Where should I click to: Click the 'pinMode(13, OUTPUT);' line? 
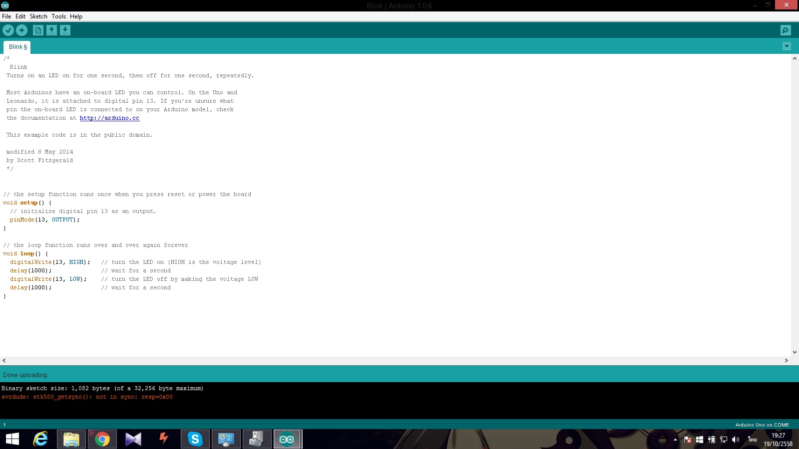44,220
